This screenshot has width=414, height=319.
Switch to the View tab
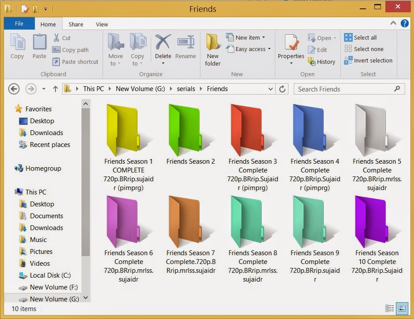[x=102, y=24]
